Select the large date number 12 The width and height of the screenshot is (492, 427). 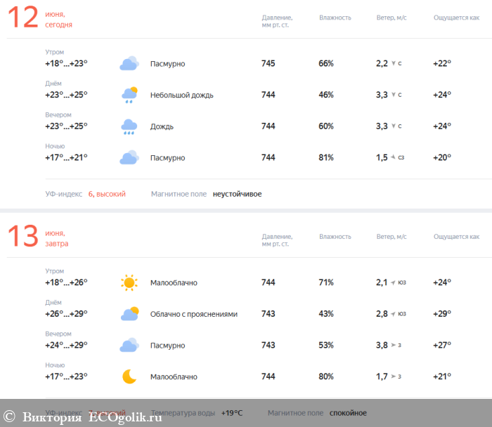(22, 18)
